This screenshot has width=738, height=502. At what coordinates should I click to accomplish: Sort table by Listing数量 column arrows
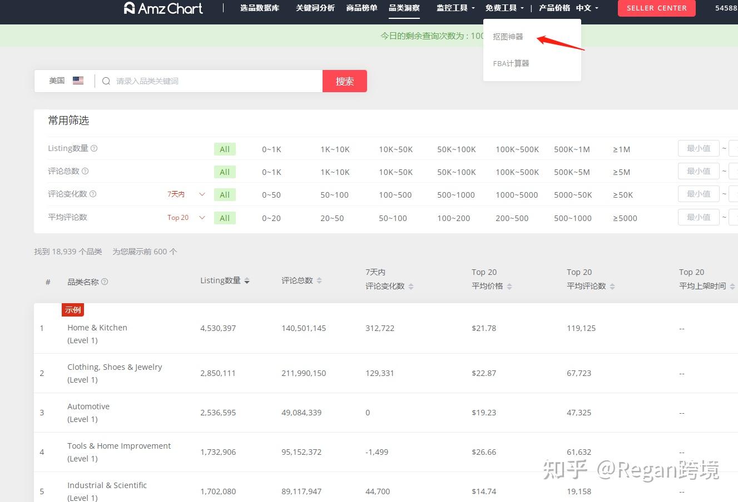click(247, 281)
